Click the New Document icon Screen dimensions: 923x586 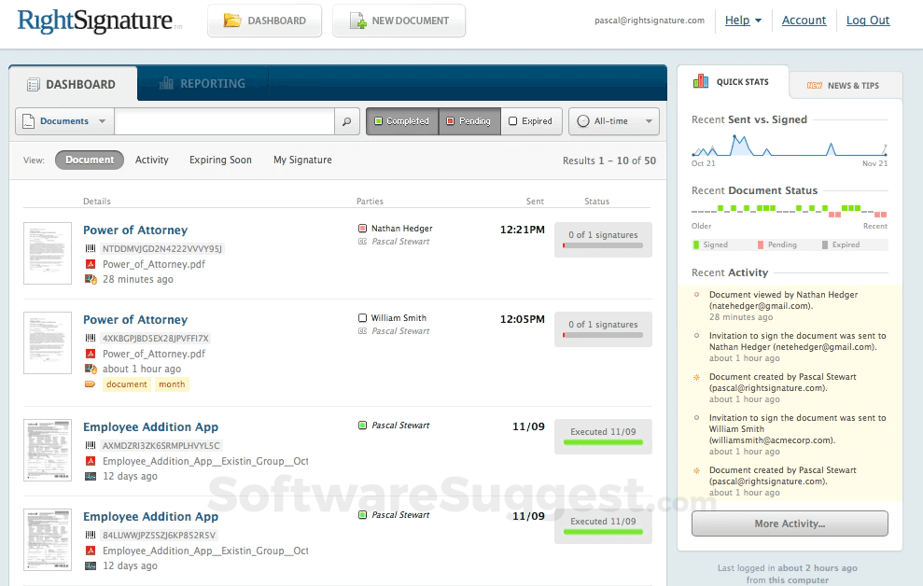[356, 20]
